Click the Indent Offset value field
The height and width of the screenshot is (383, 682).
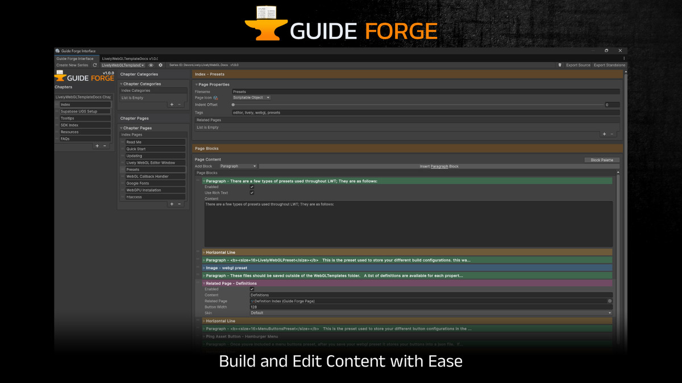612,105
